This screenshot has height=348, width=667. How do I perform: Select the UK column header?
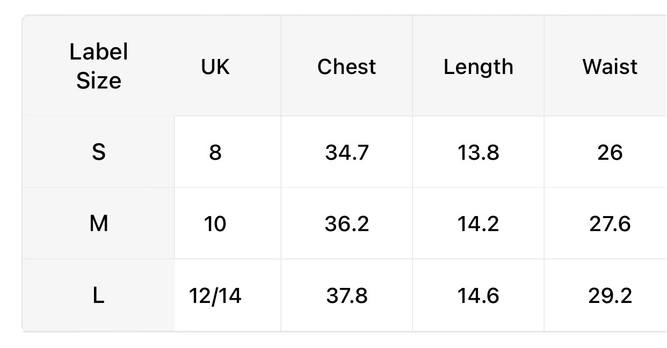(215, 66)
